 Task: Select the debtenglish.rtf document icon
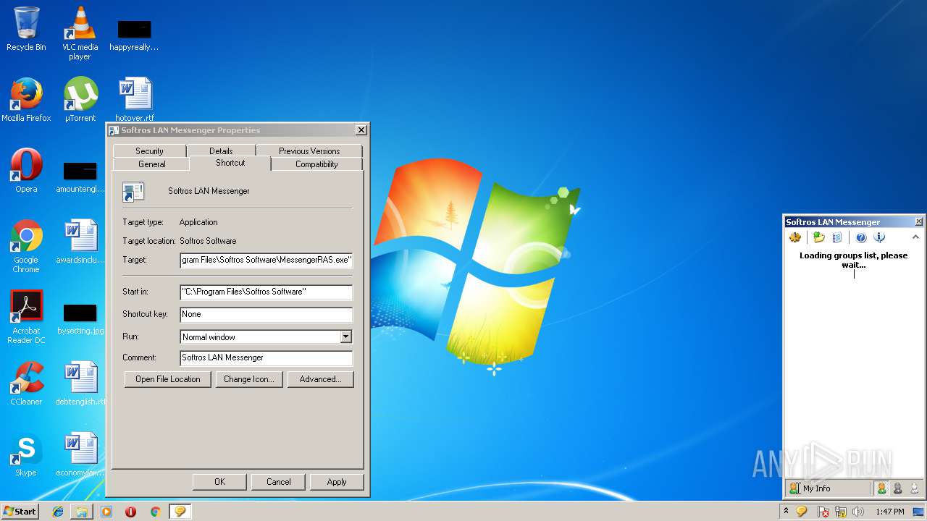point(80,384)
